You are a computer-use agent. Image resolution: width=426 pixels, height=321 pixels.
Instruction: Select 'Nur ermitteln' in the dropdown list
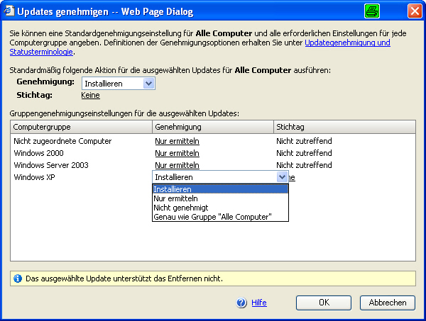coord(220,198)
